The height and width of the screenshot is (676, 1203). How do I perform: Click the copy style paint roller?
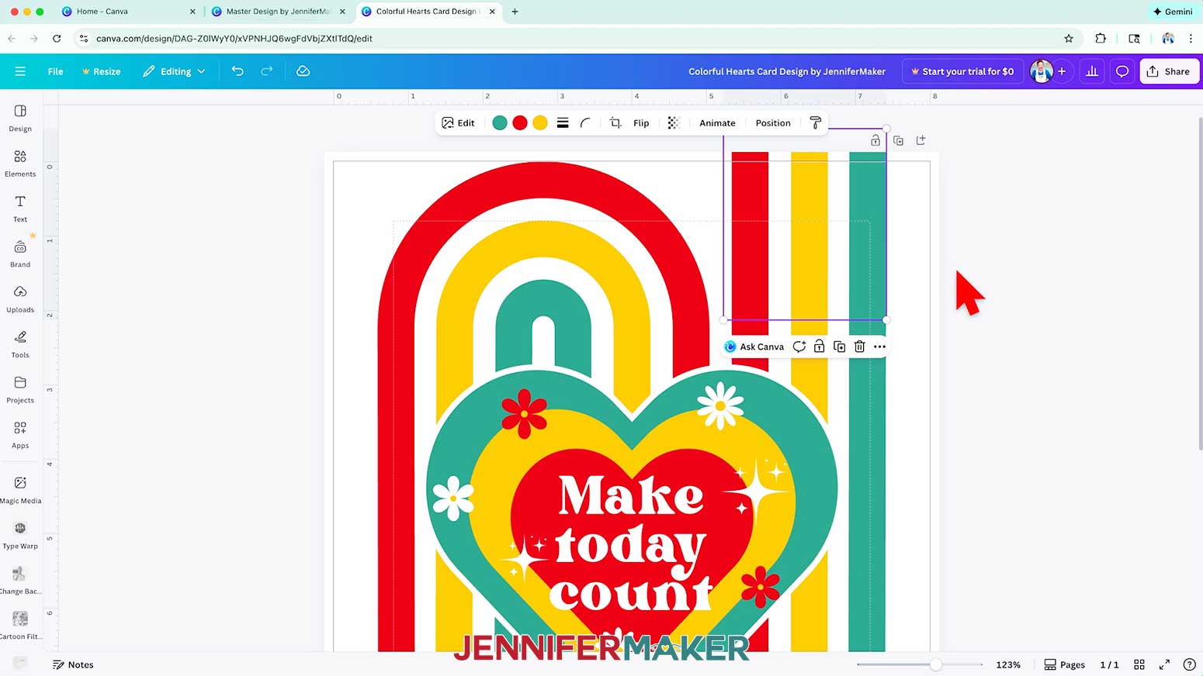[815, 123]
